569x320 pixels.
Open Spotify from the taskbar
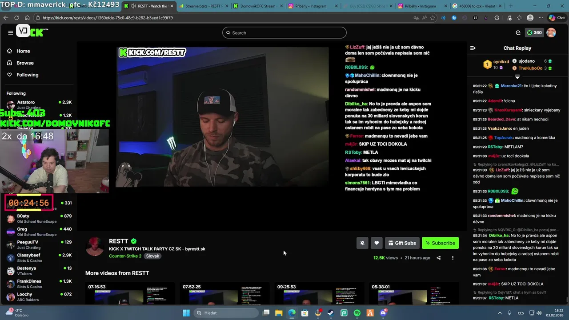(x=357, y=313)
